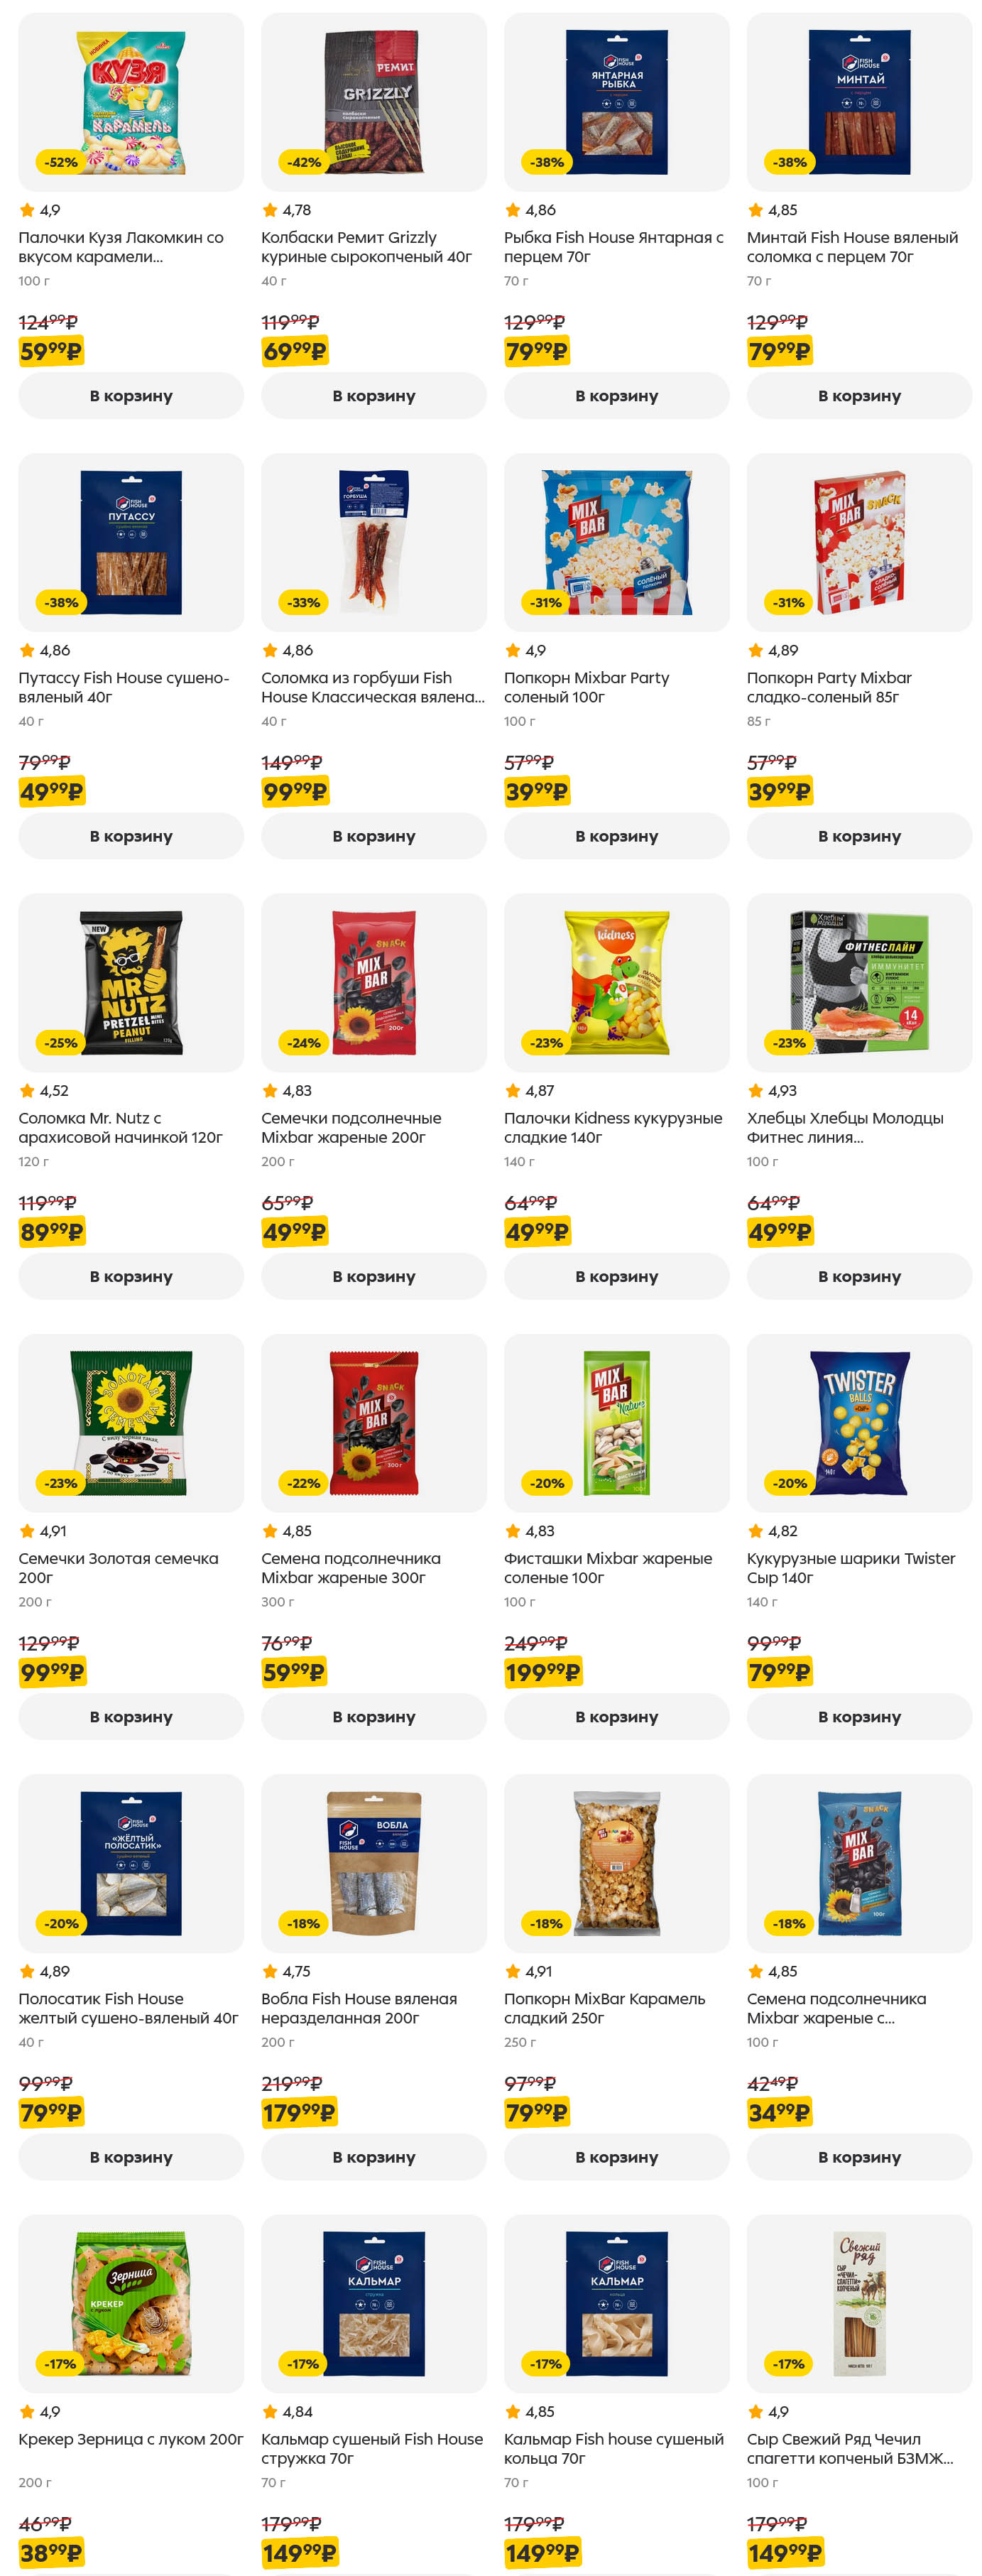Open Фисташки Mixbar жареные product title
Image resolution: width=982 pixels, height=2576 pixels.
click(x=607, y=1567)
